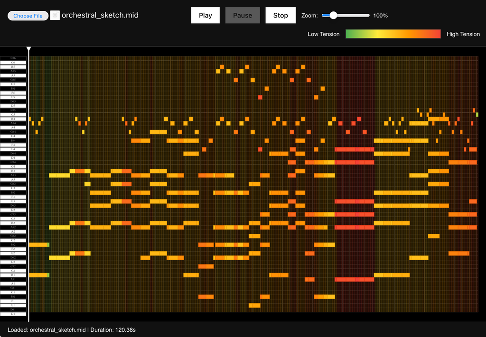
Task: Click the MIDI file icon beside the filename
Action: (55, 15)
